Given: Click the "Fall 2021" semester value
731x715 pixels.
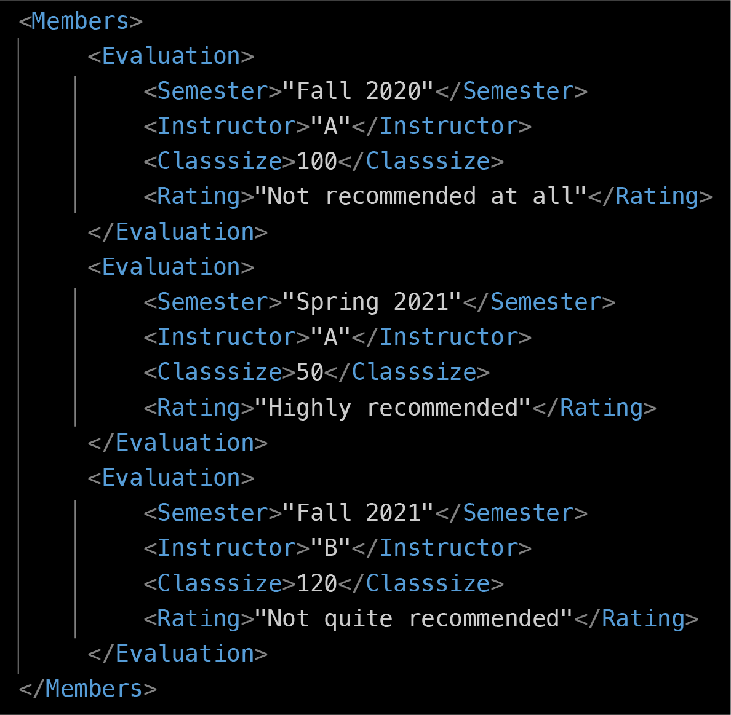Looking at the screenshot, I should coord(358,513).
